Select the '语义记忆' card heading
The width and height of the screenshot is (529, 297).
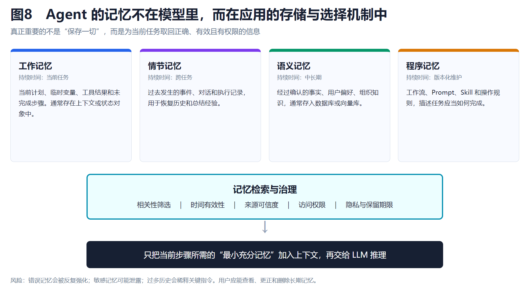point(294,66)
